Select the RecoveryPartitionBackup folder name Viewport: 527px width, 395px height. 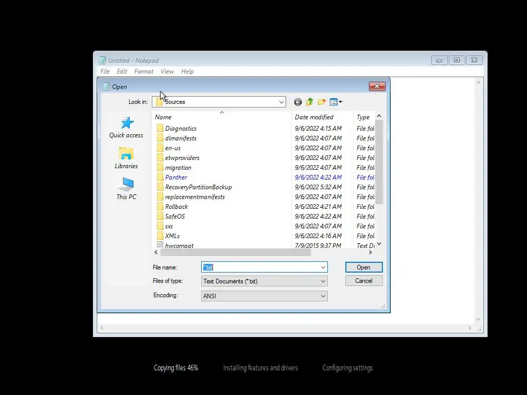click(x=198, y=187)
